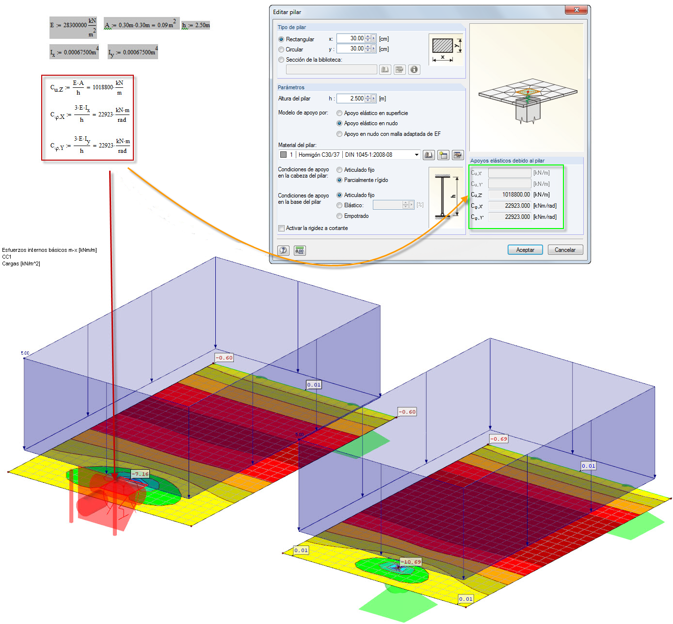
Task: Click the Cancelar button
Action: pyautogui.click(x=565, y=250)
